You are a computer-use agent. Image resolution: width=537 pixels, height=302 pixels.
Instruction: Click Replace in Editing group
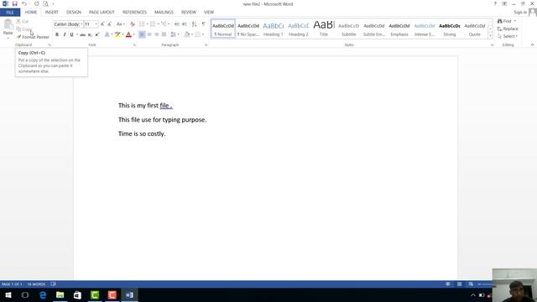click(x=508, y=29)
